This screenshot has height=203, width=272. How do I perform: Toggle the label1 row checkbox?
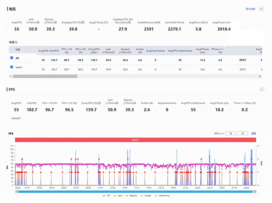[x=11, y=67]
